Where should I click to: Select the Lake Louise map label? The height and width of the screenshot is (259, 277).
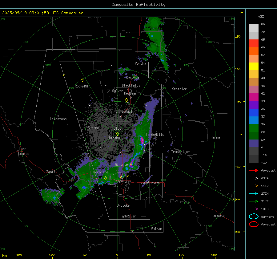tap(24, 151)
